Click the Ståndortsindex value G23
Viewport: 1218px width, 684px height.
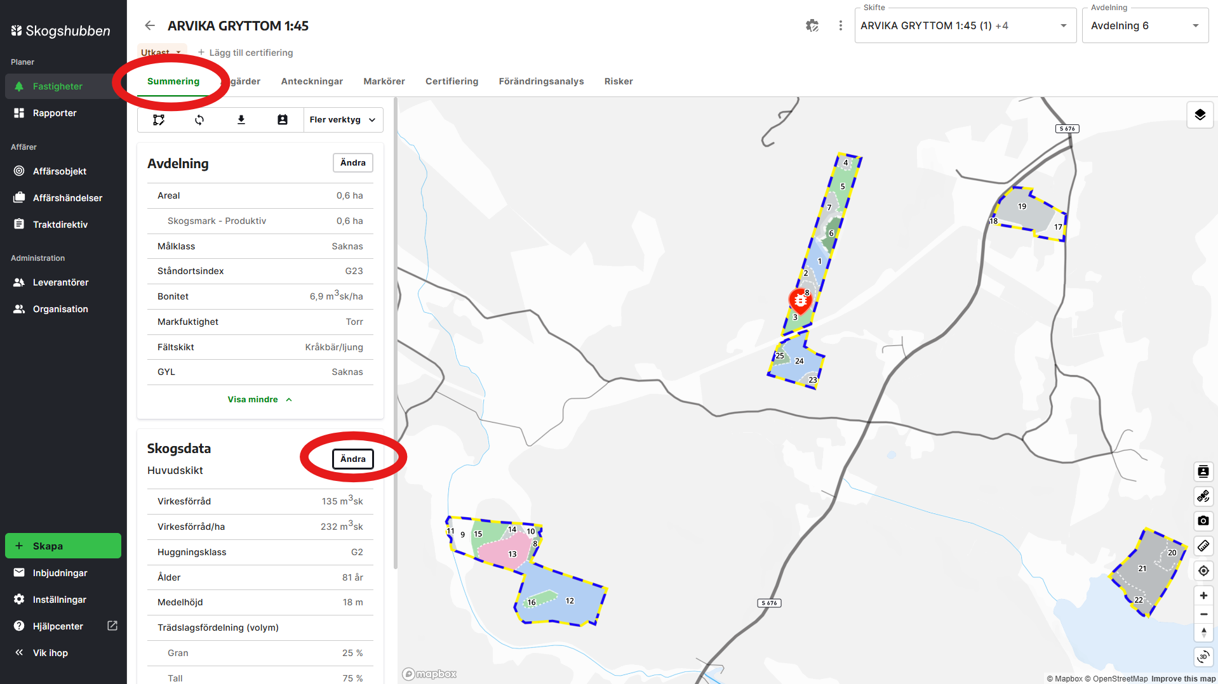click(354, 271)
